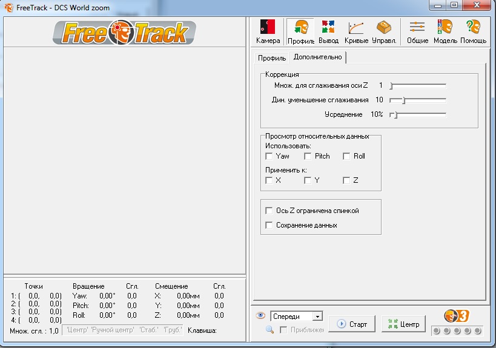Screen dimensions: 496x348
Task: Click the FreeTrack title bar app icon
Action: pos(8,7)
